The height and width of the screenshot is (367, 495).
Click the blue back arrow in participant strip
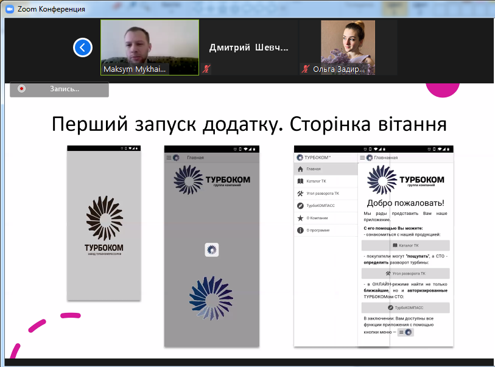pyautogui.click(x=83, y=47)
